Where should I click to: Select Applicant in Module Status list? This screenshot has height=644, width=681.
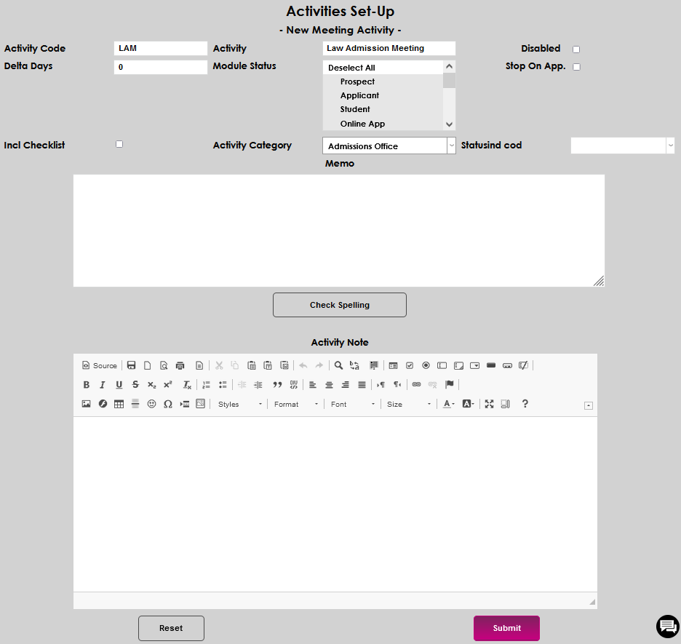(x=383, y=95)
